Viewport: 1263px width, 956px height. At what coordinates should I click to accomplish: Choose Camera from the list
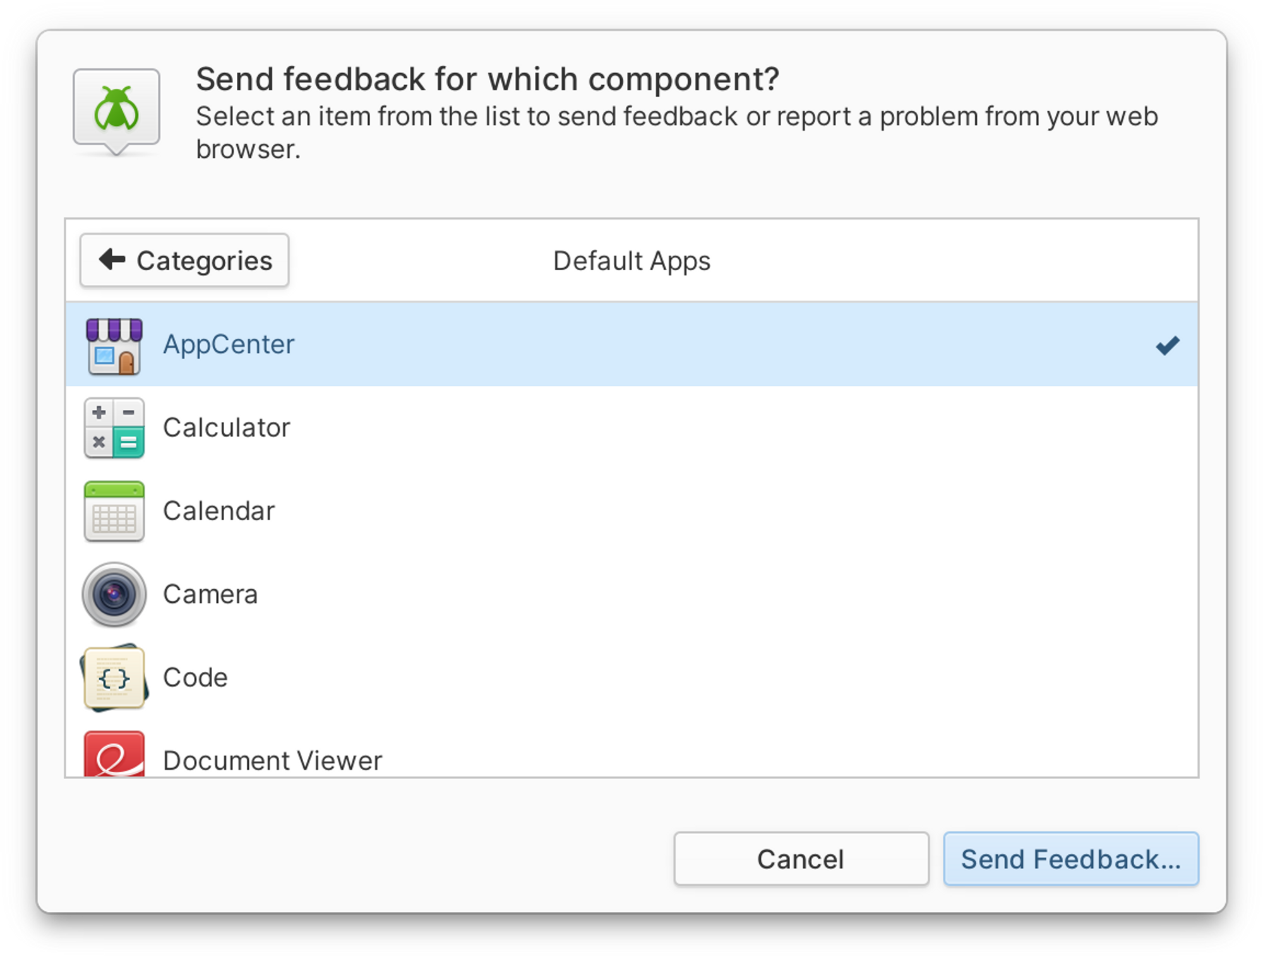631,594
